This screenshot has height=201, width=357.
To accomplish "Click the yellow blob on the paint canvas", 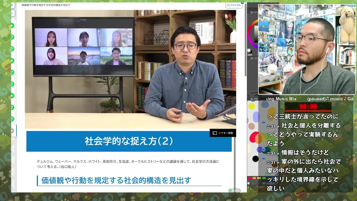I will pos(252,106).
